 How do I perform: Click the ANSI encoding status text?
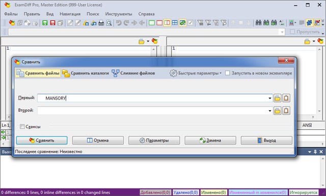pyautogui.click(x=307, y=125)
